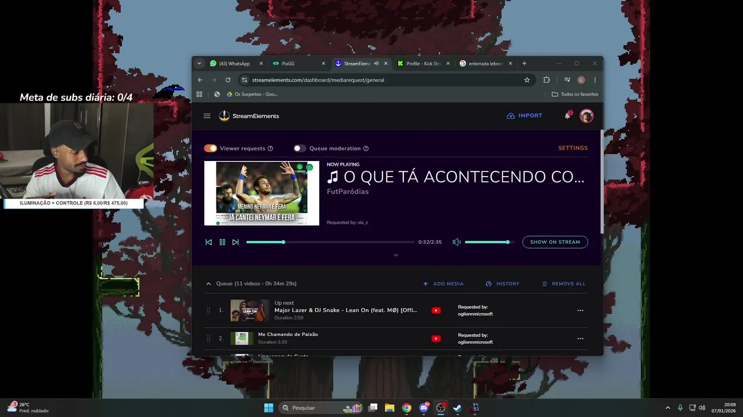Click Remove All

[x=564, y=284]
